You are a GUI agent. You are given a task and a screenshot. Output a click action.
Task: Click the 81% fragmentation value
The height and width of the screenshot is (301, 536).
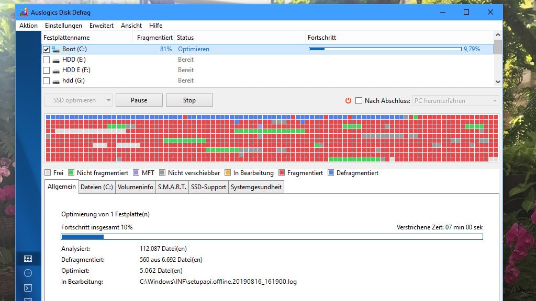click(x=166, y=49)
